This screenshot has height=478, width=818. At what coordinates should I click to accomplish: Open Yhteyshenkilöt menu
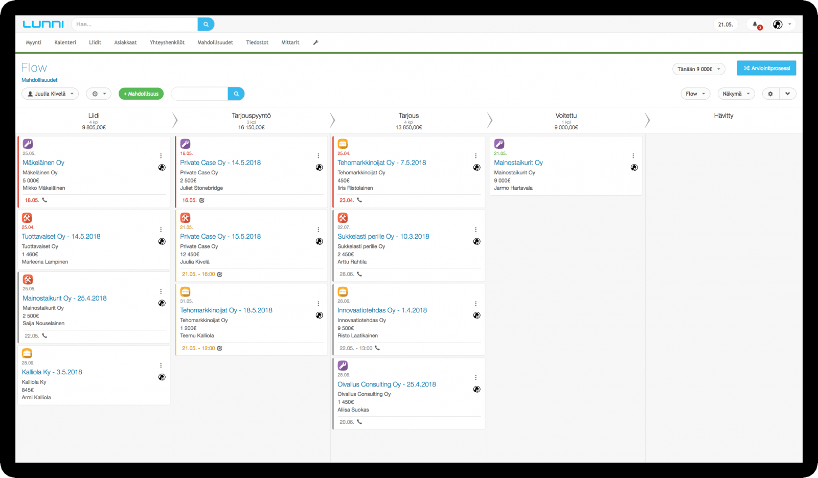(x=167, y=42)
